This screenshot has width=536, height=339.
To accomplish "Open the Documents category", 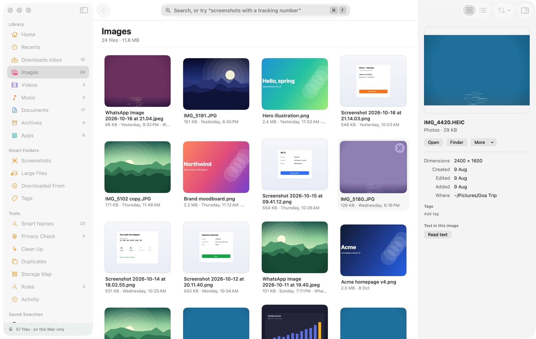I will [x=48, y=110].
